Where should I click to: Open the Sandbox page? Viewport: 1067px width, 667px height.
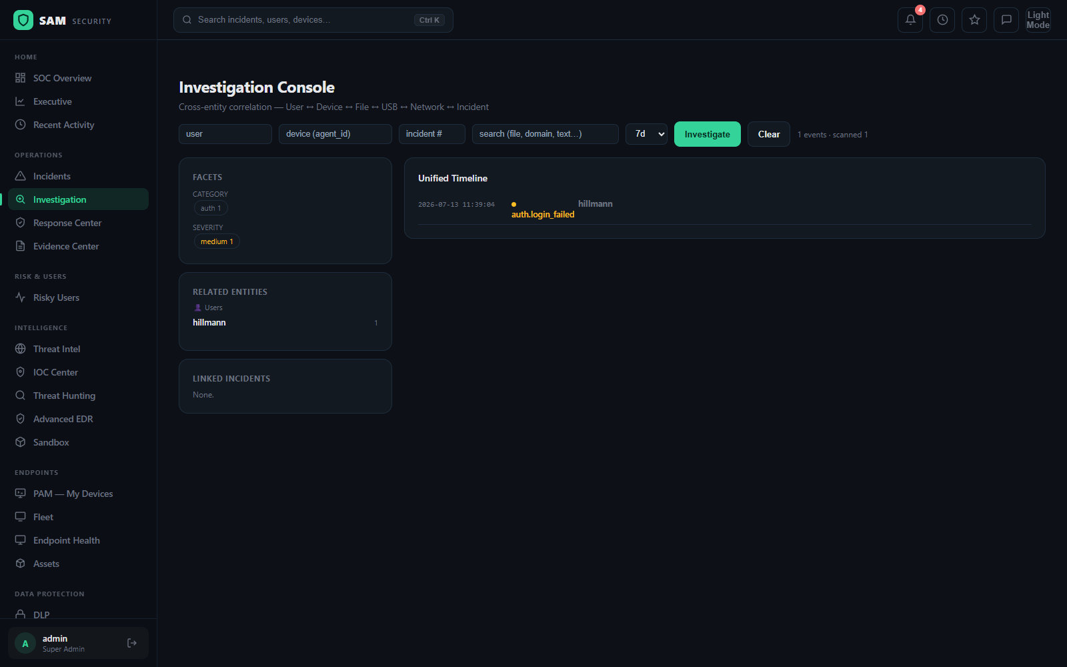coord(78,442)
